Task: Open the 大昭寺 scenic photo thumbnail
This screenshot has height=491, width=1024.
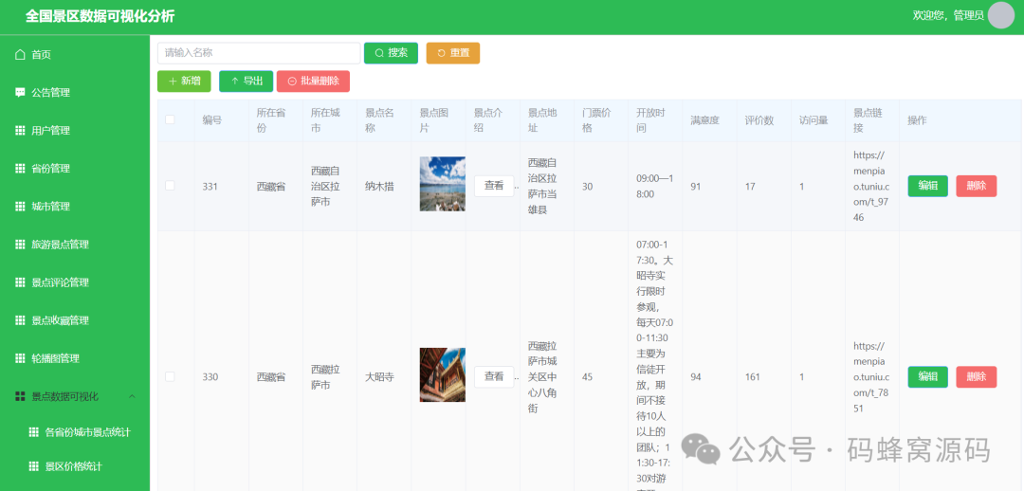Action: [442, 374]
